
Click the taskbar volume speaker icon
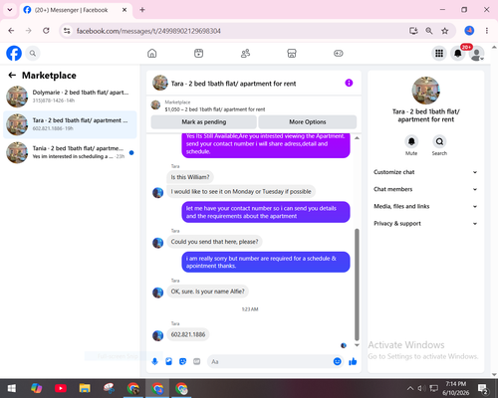tap(421, 388)
